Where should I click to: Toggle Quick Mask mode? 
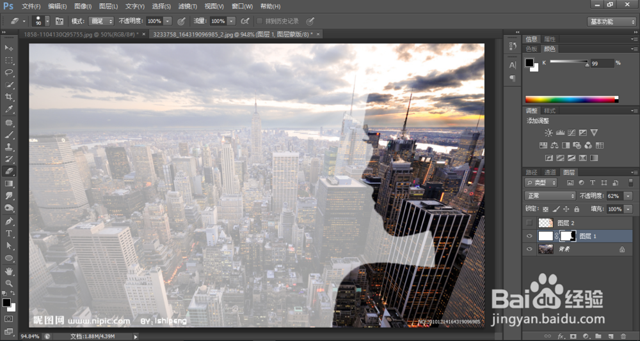(x=9, y=319)
